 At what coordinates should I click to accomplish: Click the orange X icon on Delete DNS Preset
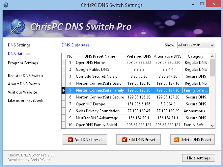[177, 140]
